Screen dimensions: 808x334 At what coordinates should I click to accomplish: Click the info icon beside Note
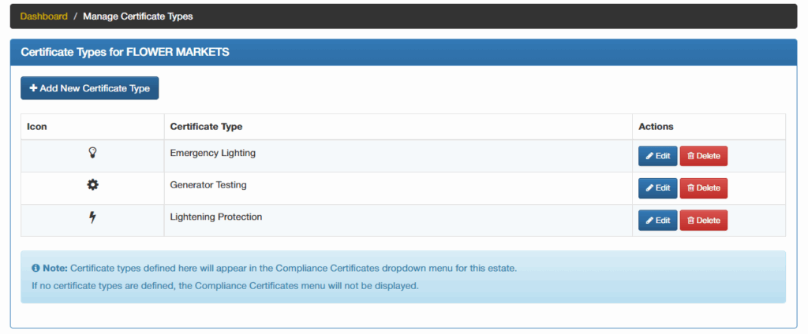(x=36, y=268)
